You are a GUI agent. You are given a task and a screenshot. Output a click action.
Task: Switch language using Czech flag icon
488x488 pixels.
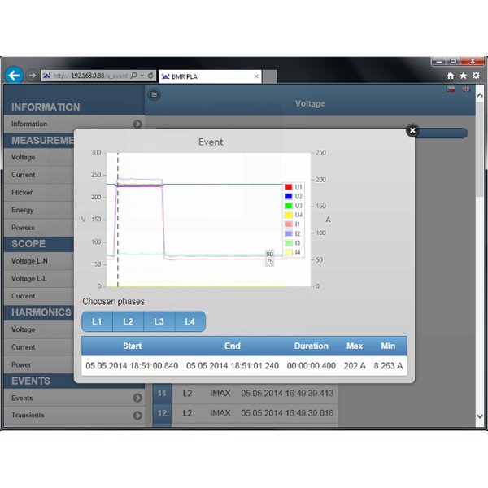(451, 89)
